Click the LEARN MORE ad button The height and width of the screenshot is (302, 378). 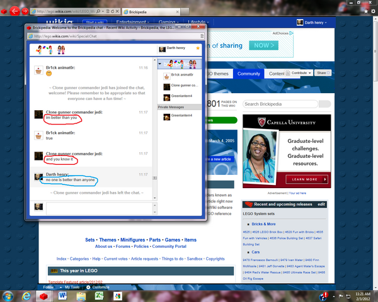pyautogui.click(x=307, y=179)
